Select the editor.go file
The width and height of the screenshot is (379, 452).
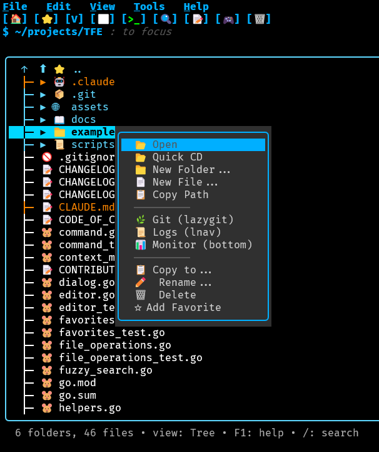pos(86,295)
